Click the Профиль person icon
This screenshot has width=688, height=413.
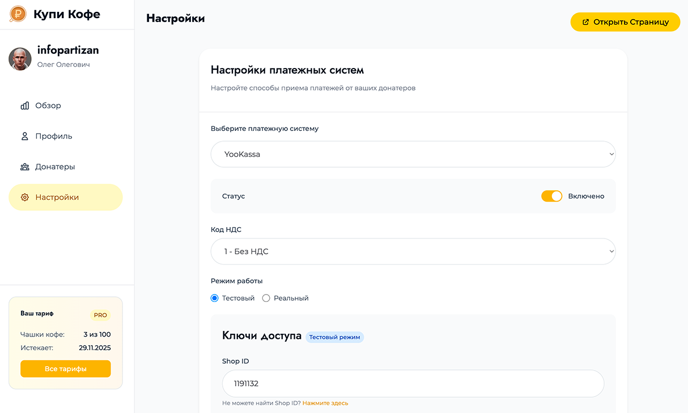click(25, 136)
